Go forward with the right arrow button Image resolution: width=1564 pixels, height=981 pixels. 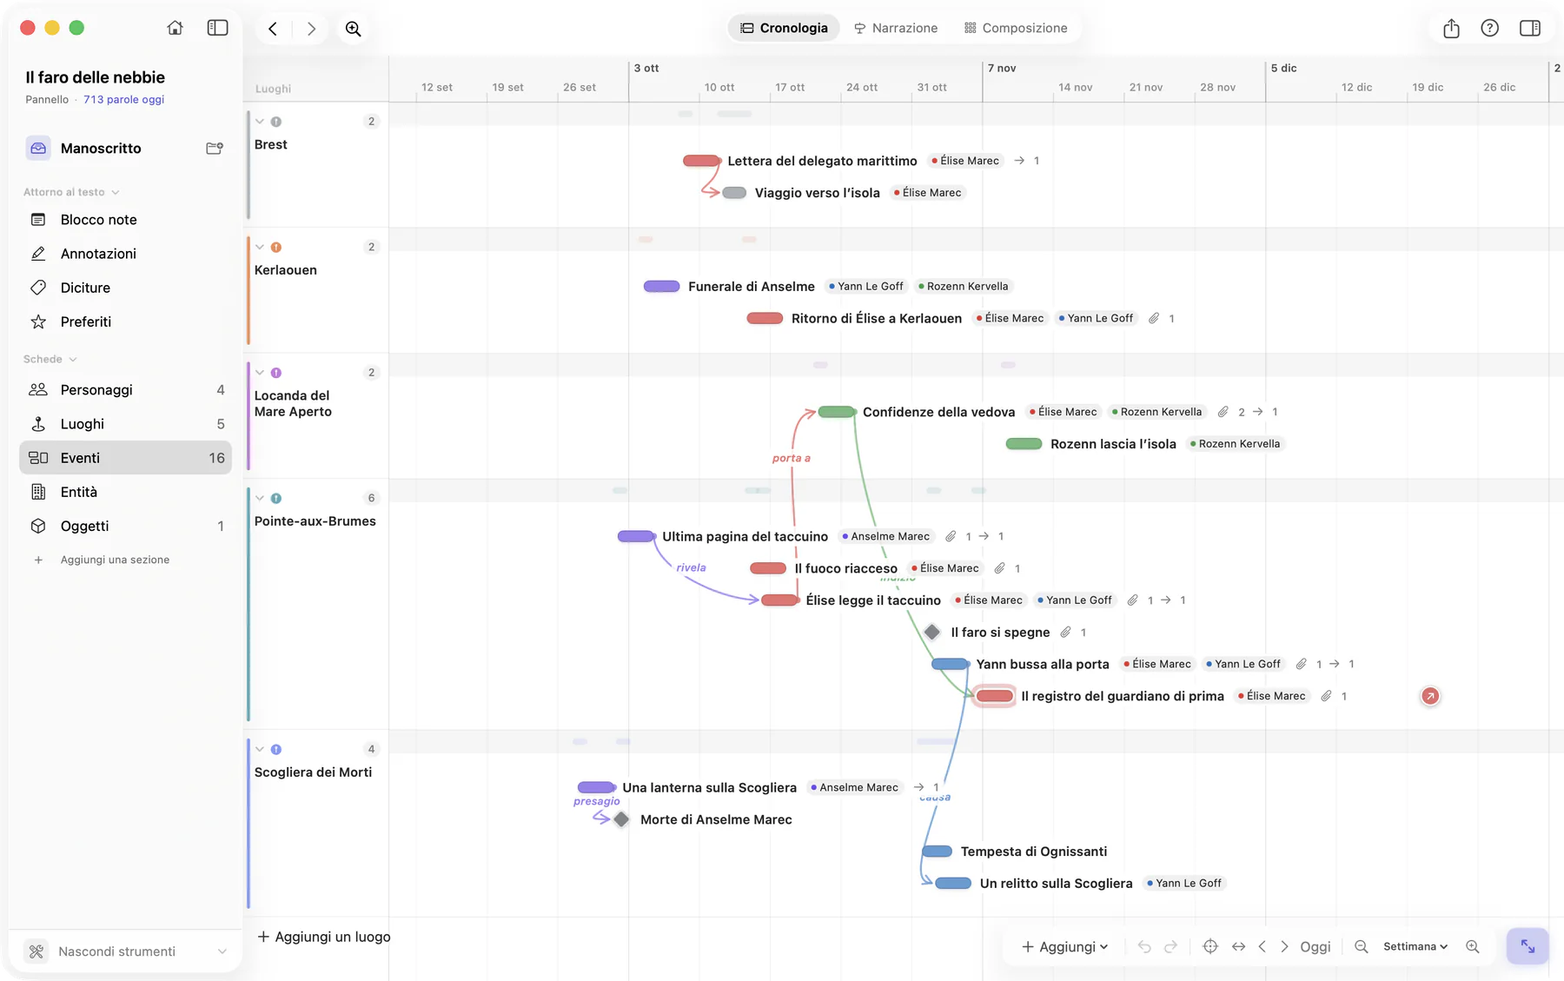[x=311, y=29]
